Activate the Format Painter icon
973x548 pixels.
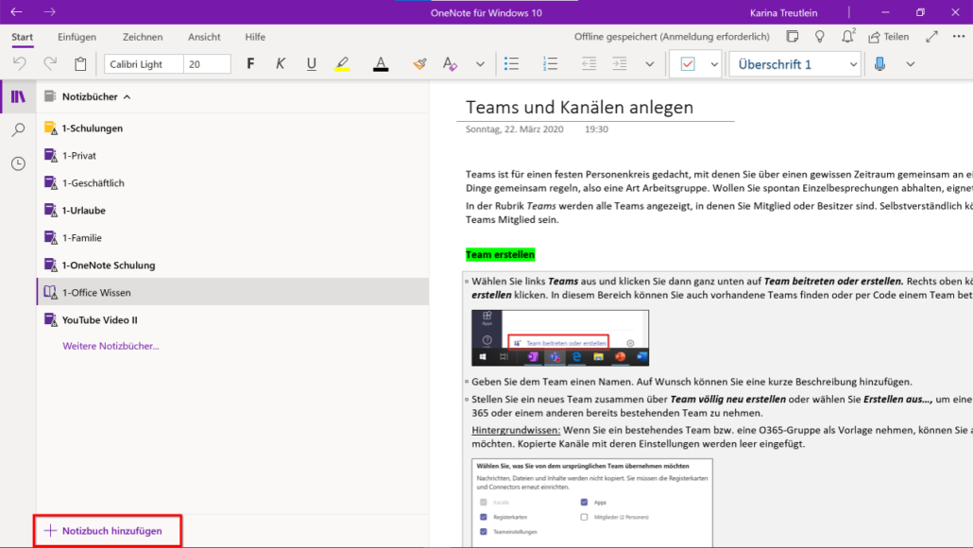[418, 64]
